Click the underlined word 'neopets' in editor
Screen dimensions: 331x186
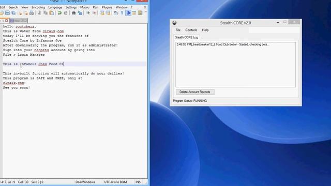[41, 50]
